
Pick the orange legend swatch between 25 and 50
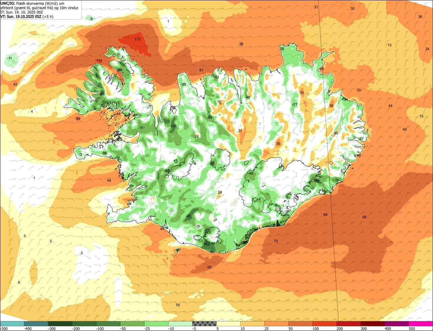276,324
